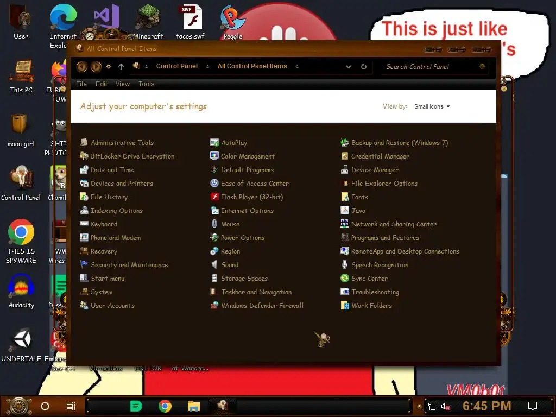Screen dimensions: 556x417
Task: Open the View by Small icons dropdown
Action: click(432, 106)
